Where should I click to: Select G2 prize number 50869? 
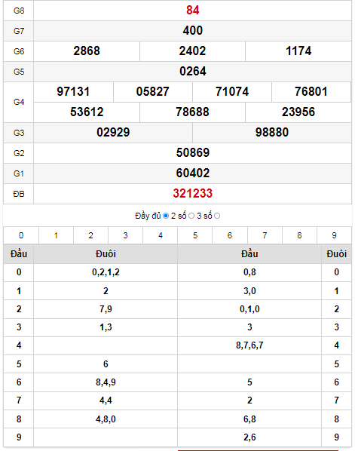pyautogui.click(x=193, y=153)
